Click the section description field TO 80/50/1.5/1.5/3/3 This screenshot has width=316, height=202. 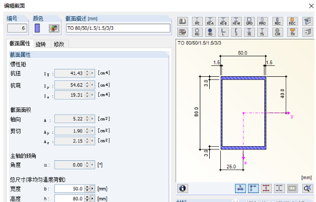(118, 28)
